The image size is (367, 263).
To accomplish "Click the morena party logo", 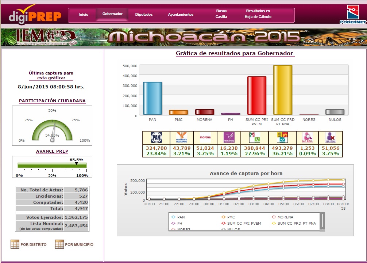I will click(x=205, y=137).
